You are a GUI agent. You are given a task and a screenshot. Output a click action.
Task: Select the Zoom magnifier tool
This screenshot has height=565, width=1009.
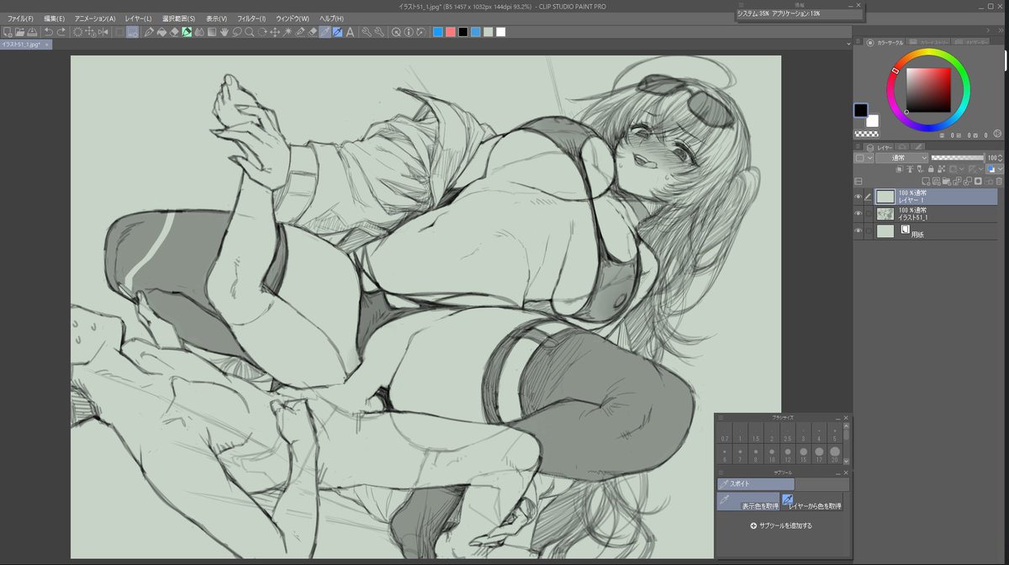(x=248, y=32)
